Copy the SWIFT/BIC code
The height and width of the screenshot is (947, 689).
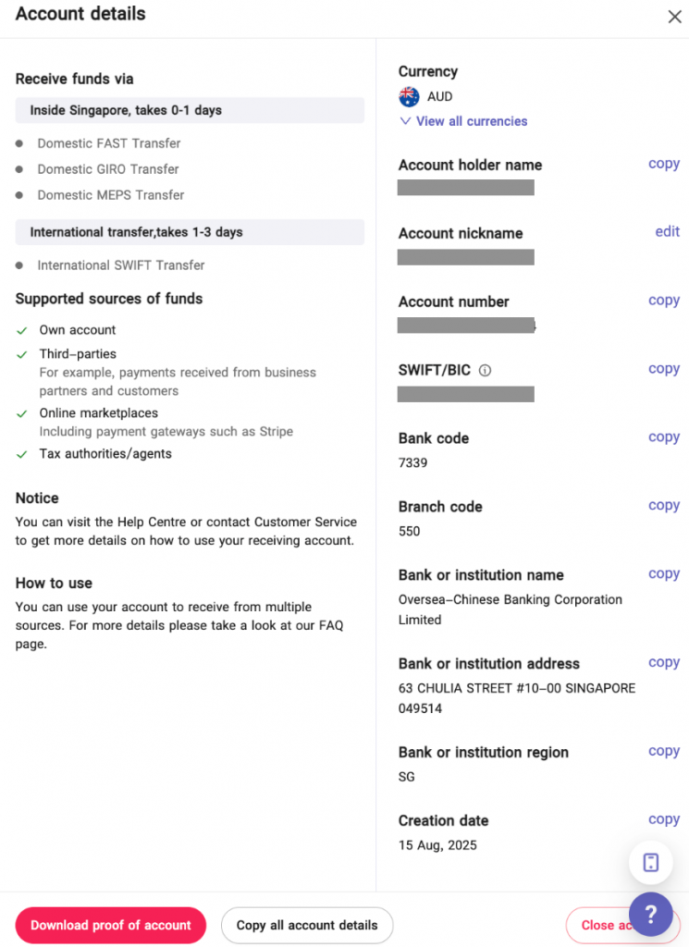pyautogui.click(x=663, y=369)
